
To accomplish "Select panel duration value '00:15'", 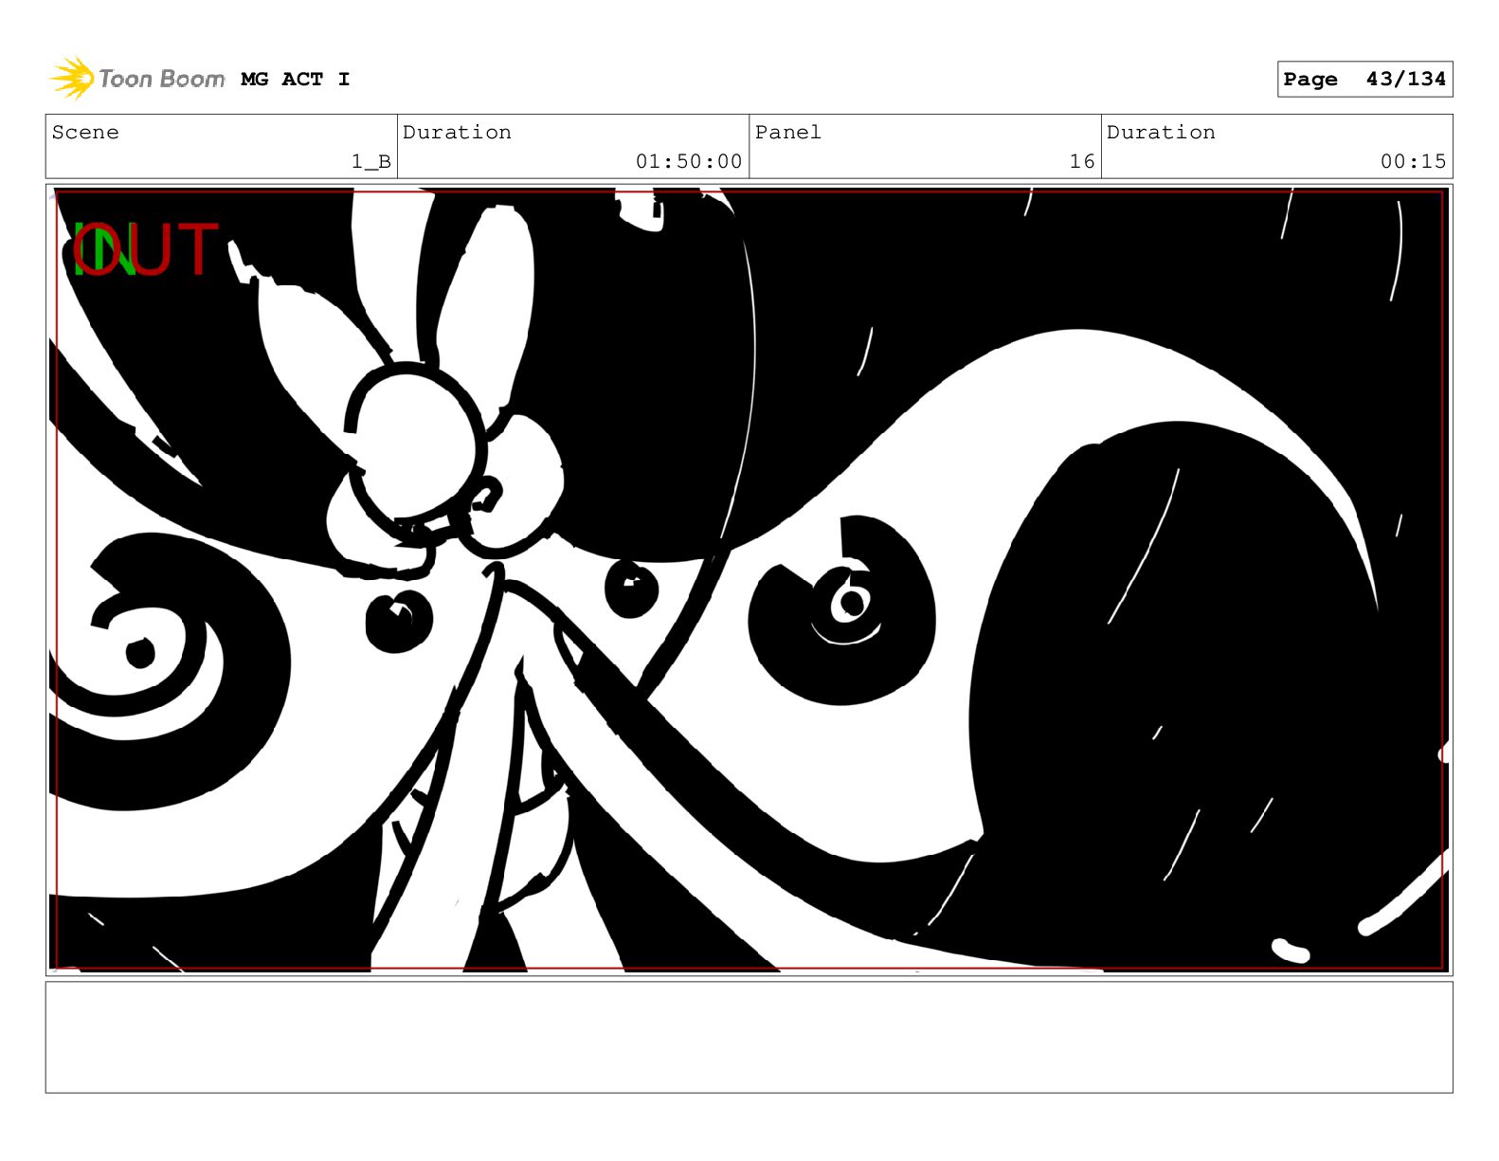I will [x=1413, y=161].
